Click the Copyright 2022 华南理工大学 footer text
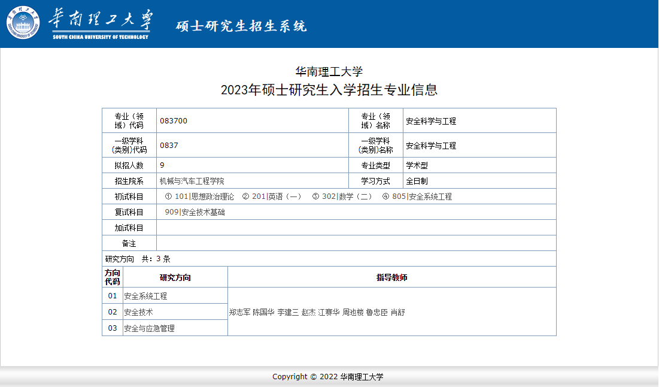This screenshot has height=387, width=659. [327, 377]
